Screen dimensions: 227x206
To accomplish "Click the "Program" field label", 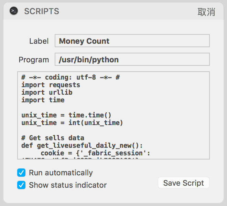I will click(x=34, y=60).
